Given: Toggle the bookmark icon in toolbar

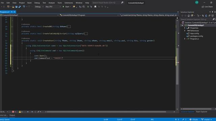Looking at the screenshot, I should [95, 7].
